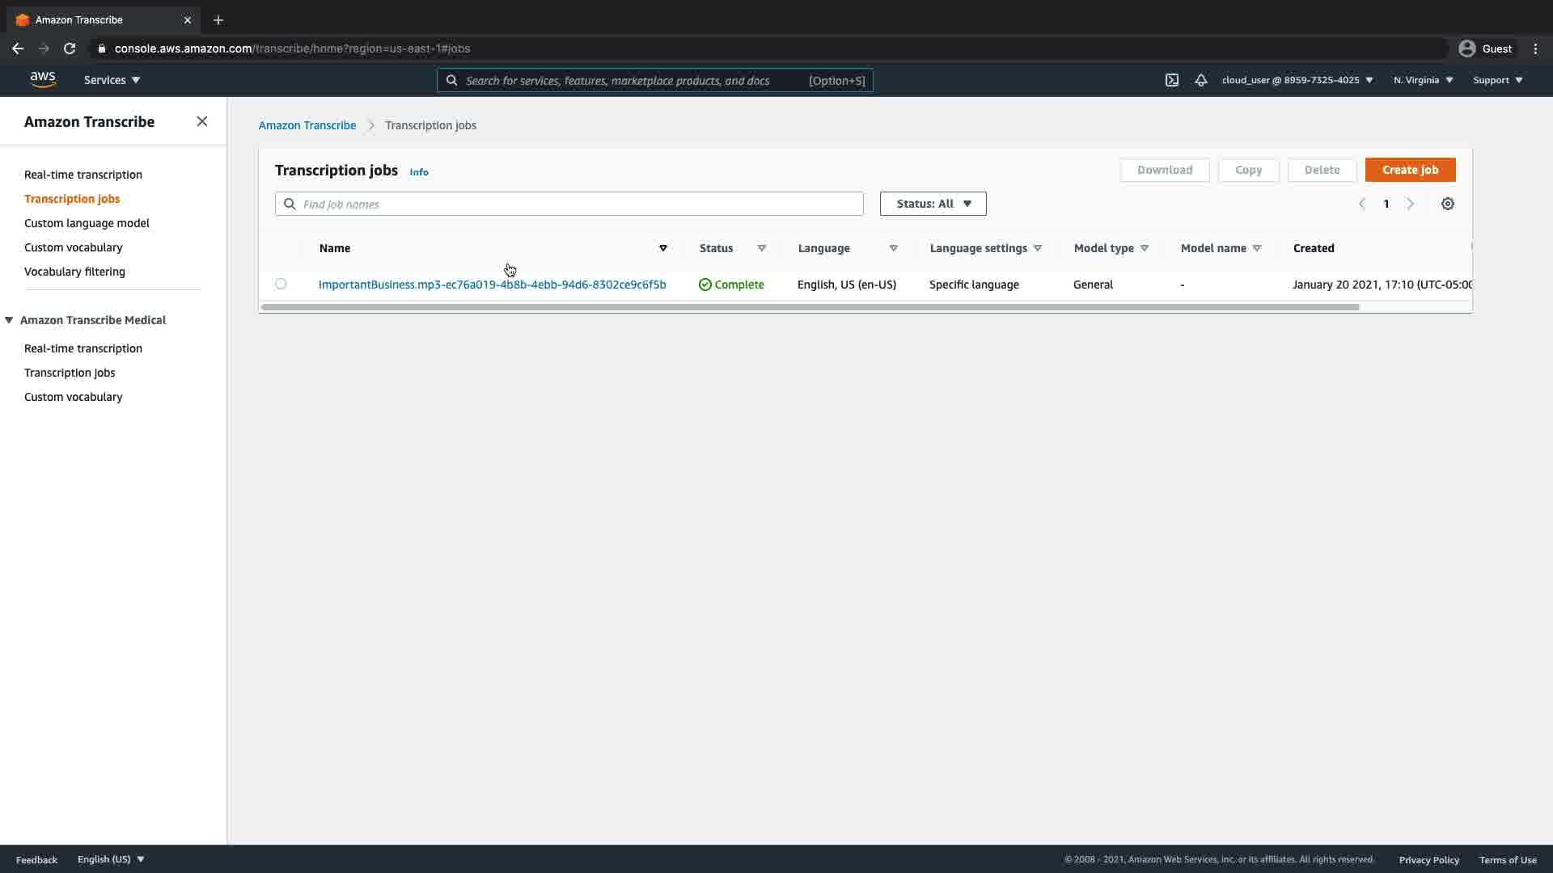Open AWS CloudShell icon in top bar
The image size is (1553, 873).
tap(1171, 80)
